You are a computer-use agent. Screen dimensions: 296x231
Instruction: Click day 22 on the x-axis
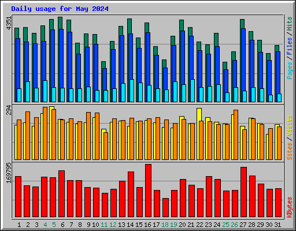pyautogui.click(x=199, y=225)
